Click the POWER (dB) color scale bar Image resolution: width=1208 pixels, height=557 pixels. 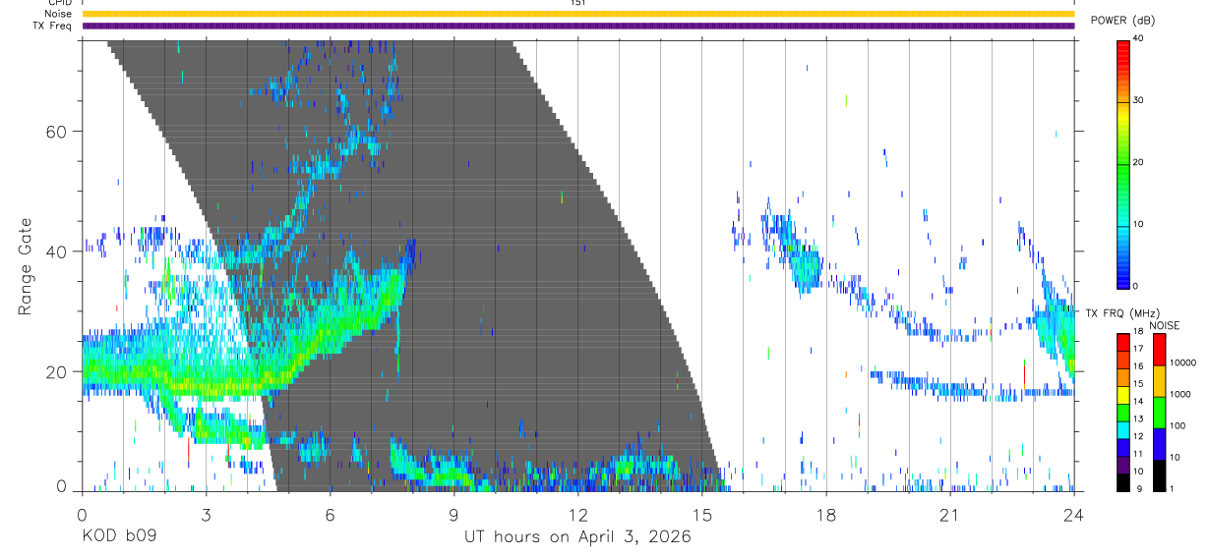1122,163
